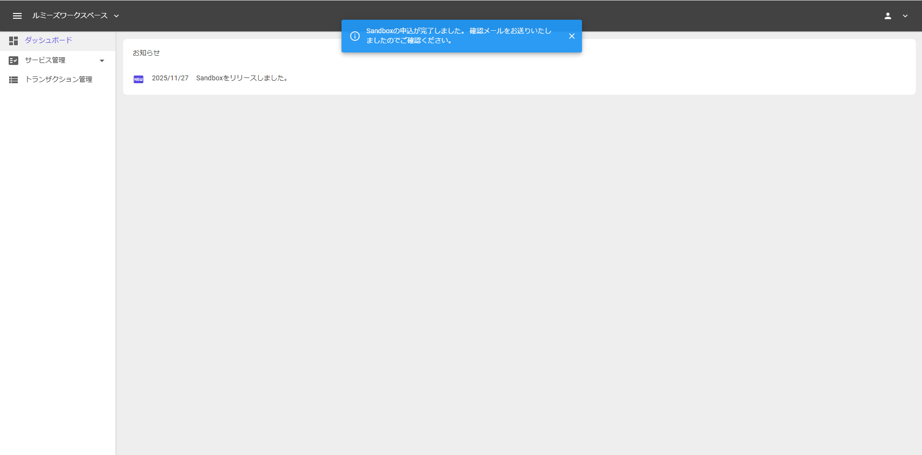
Task: Click the dashboard grid icon
Action: coord(13,41)
